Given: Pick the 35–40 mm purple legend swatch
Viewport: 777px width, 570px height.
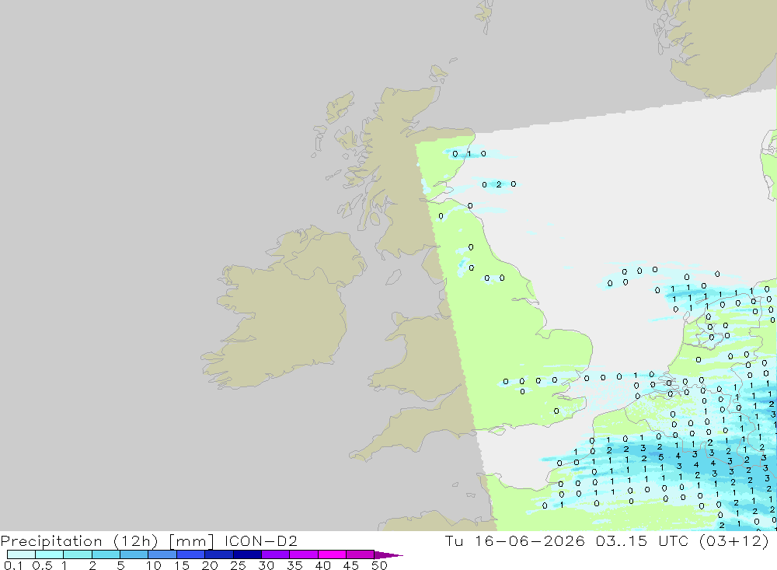Looking at the screenshot, I should click(x=304, y=554).
